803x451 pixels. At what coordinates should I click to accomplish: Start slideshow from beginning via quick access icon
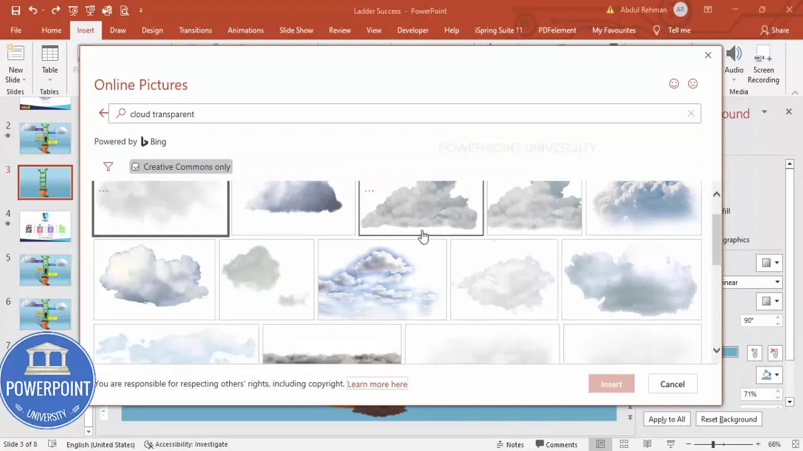(73, 11)
